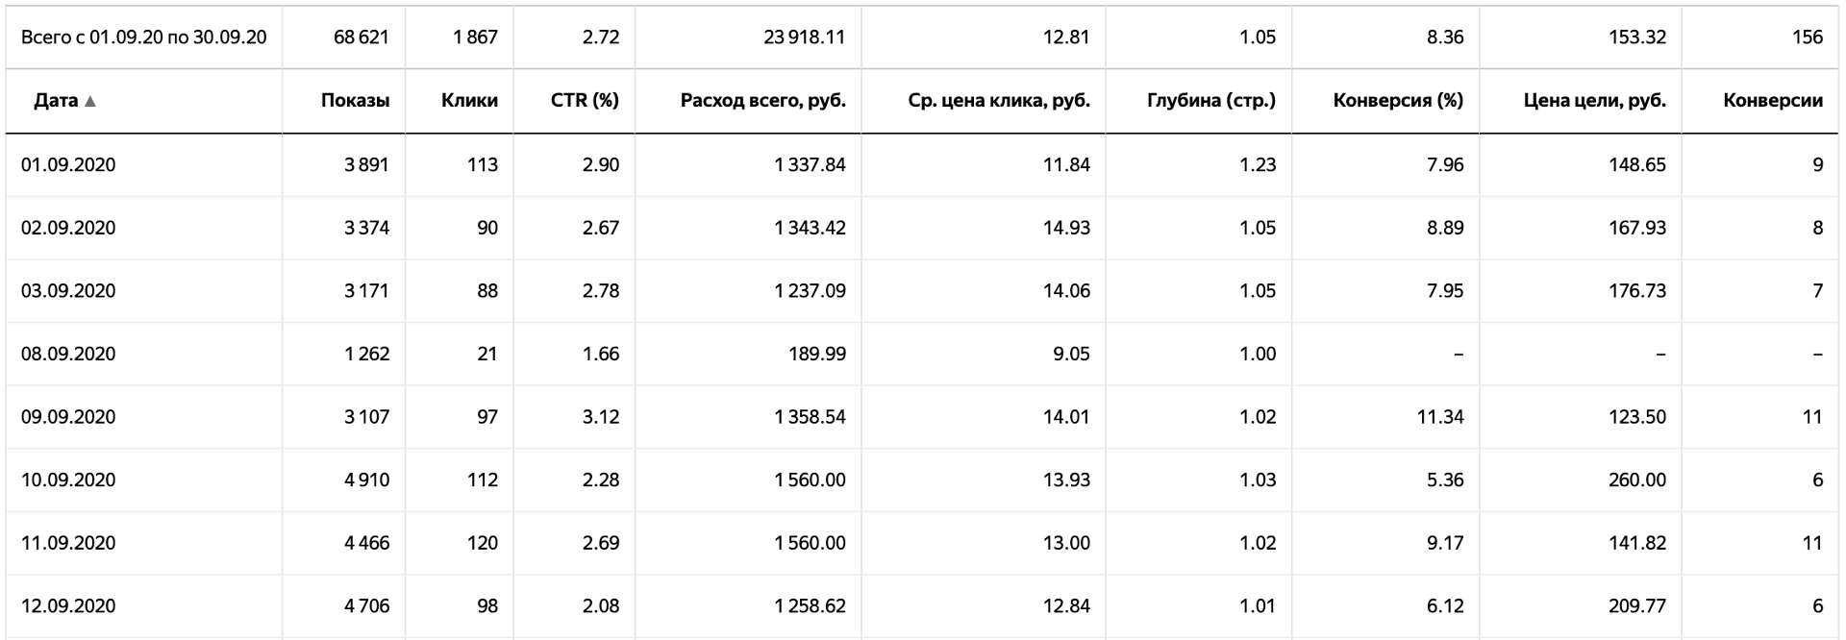Click Цена цели, руб. column header
The height and width of the screenshot is (640, 1846).
pos(1595,100)
